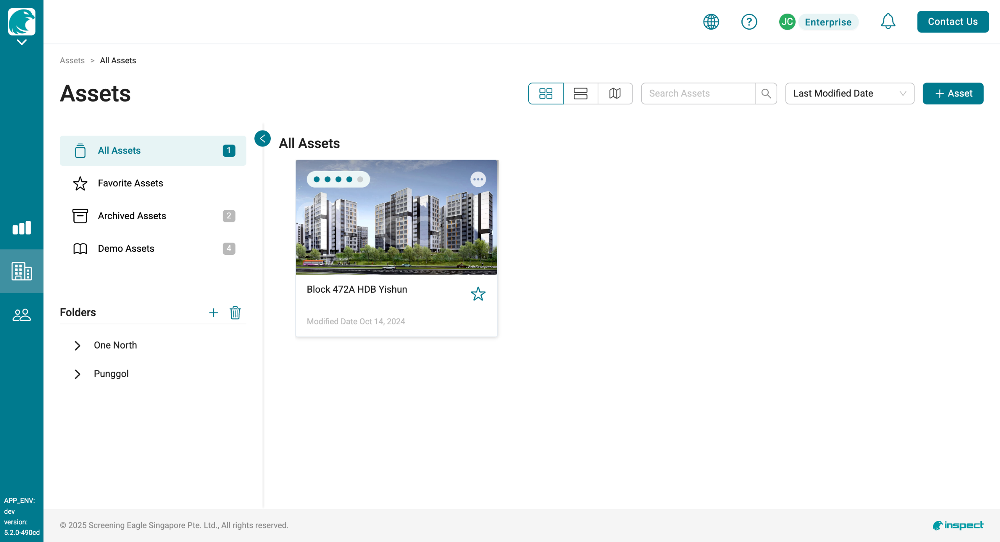
Task: Select Archived Assets in the list
Action: pos(132,216)
